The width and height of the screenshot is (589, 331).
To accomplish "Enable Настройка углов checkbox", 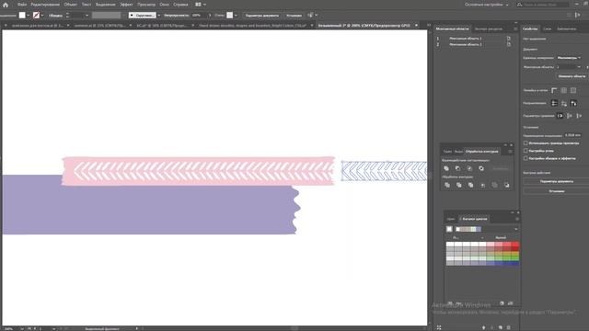I will pos(525,151).
